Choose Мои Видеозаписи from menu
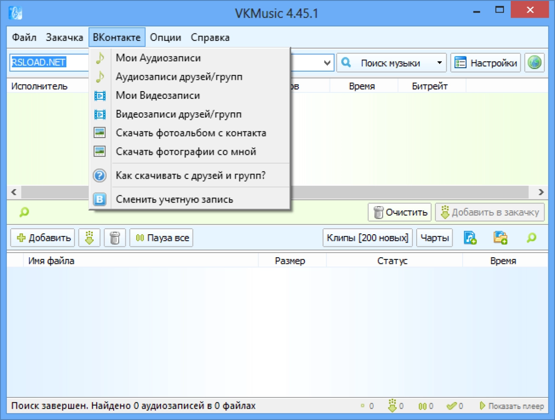Image resolution: width=555 pixels, height=420 pixels. click(189, 95)
